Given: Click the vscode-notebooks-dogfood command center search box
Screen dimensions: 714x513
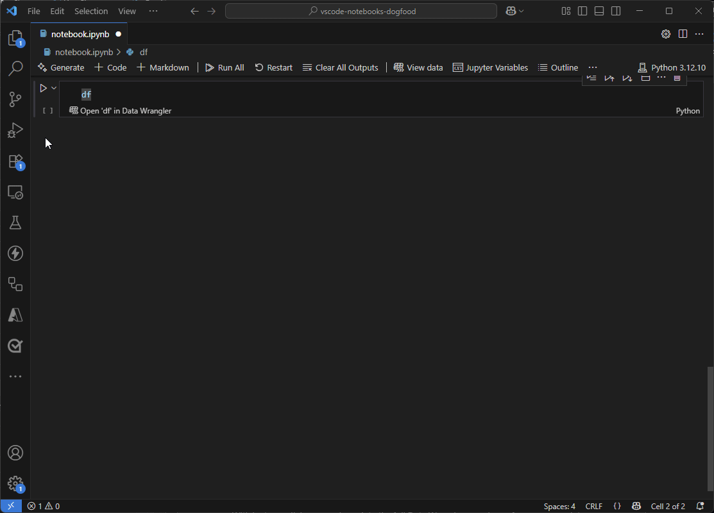Looking at the screenshot, I should click(x=361, y=11).
